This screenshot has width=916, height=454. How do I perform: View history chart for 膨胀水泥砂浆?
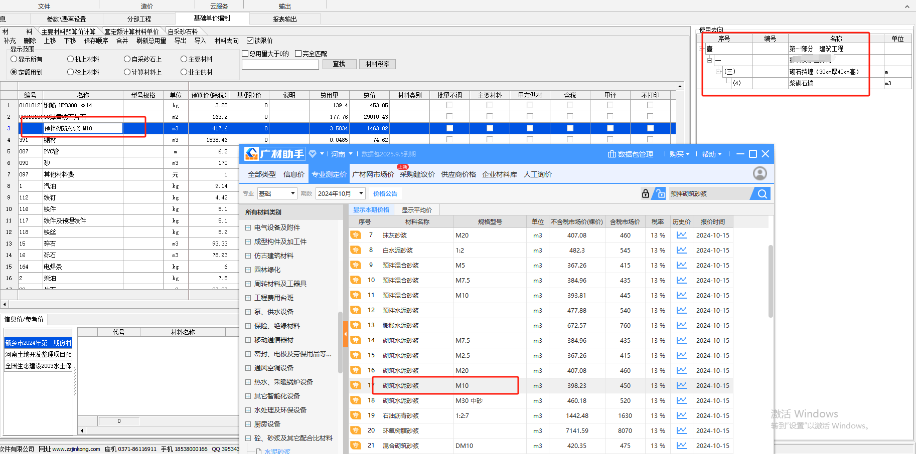click(x=681, y=325)
